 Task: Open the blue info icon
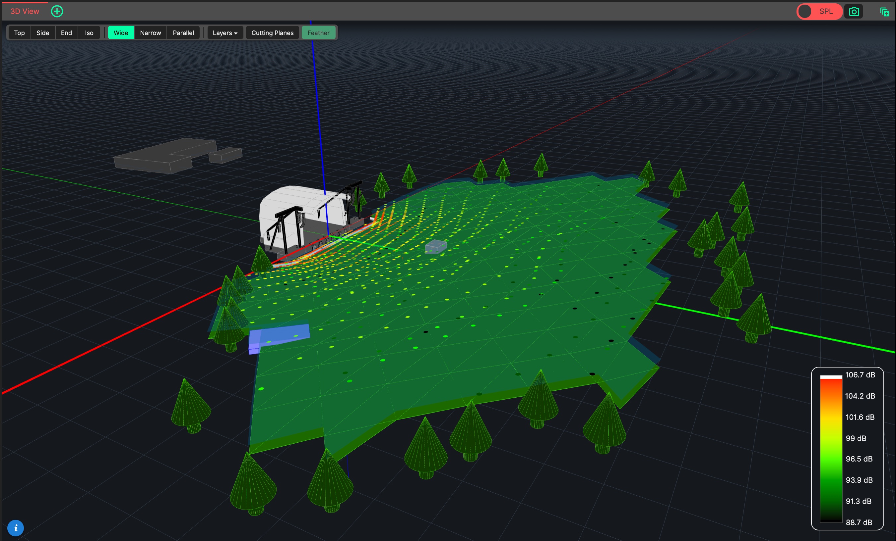[x=16, y=528]
